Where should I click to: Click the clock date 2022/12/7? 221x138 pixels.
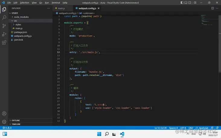point(213,135)
